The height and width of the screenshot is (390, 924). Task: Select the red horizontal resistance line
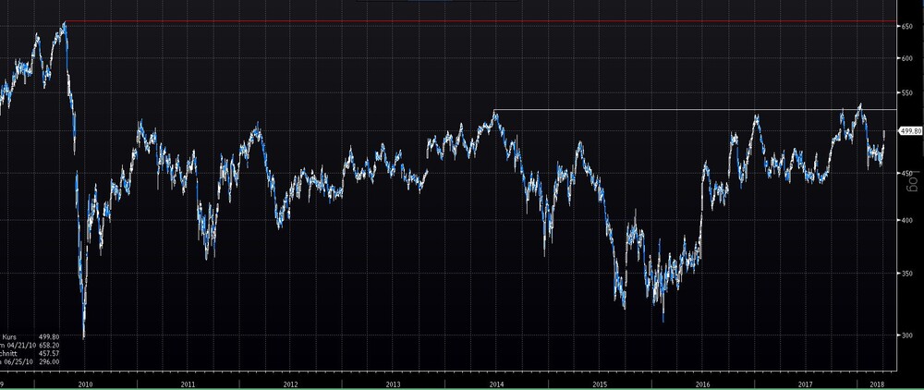click(x=480, y=22)
